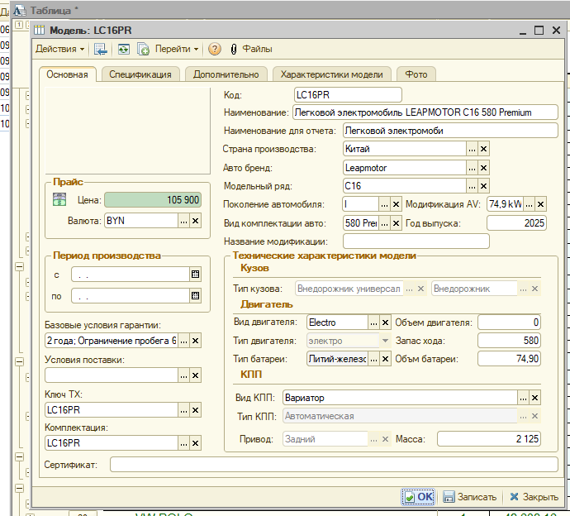Clear the Валюта field with its X button
570x516 pixels.
(x=196, y=221)
